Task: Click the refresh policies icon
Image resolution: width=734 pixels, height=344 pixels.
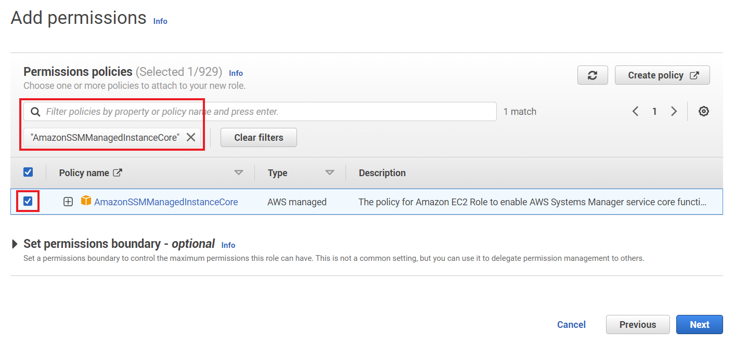Action: pyautogui.click(x=593, y=75)
